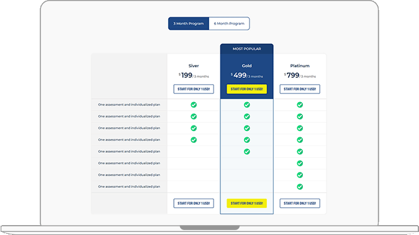Click the lowest green checkmark in Silver column
Screen dimensions: 419x235
point(194,140)
